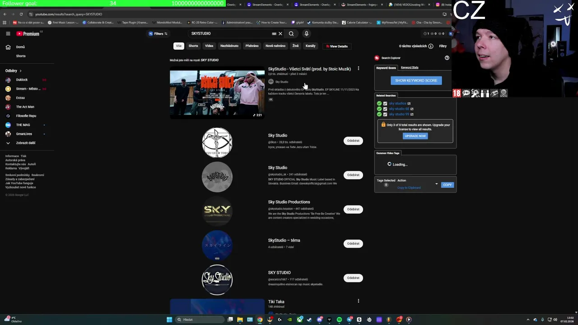Screen dimensions: 578x325
Task: Open external link for sky studios
Action: [x=409, y=103]
